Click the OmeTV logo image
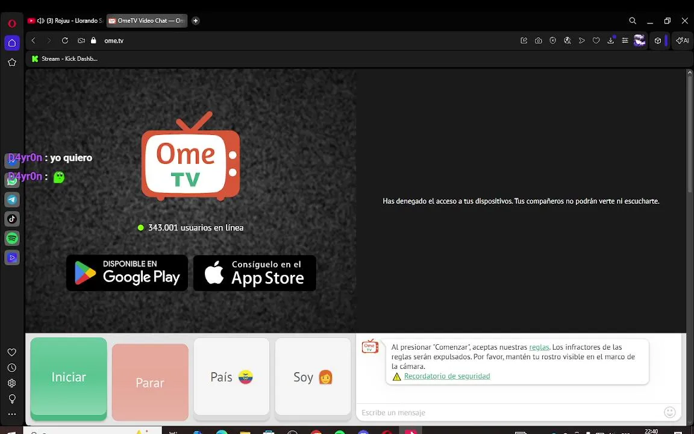The height and width of the screenshot is (434, 694). coord(191,156)
